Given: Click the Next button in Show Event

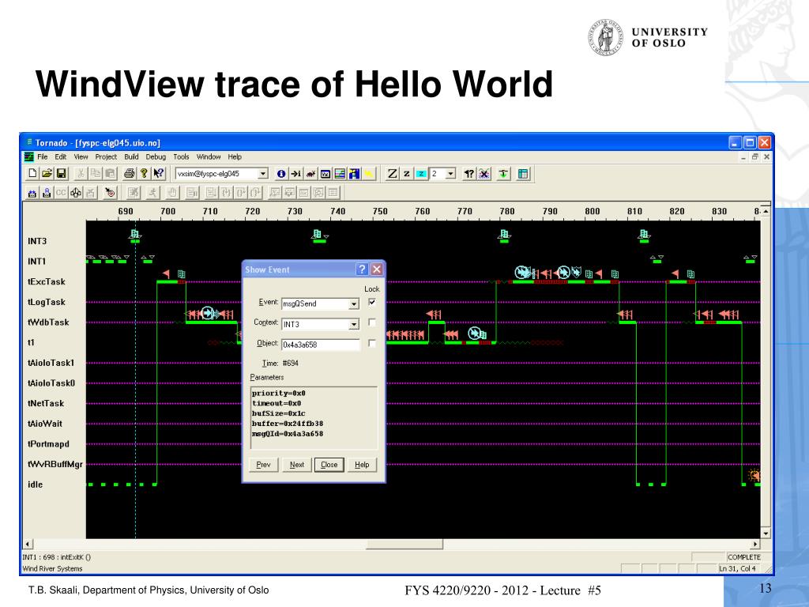Looking at the screenshot, I should click(297, 465).
